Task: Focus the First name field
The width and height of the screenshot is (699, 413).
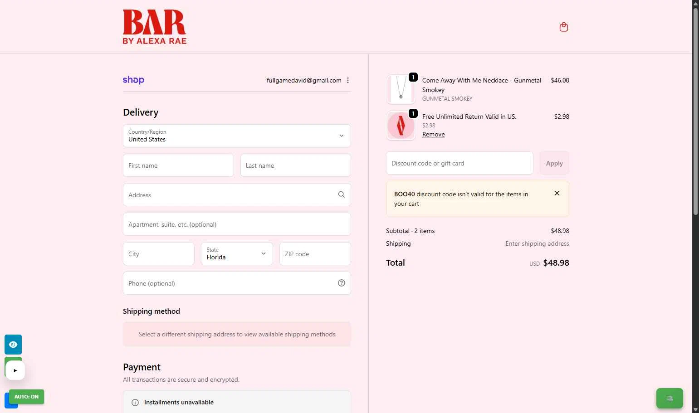Action: pyautogui.click(x=178, y=165)
